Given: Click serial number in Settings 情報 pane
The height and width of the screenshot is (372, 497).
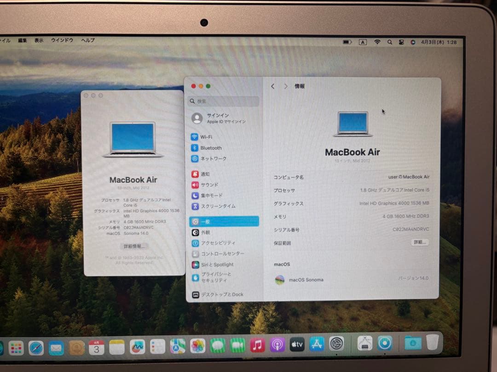Looking at the screenshot, I should point(411,229).
